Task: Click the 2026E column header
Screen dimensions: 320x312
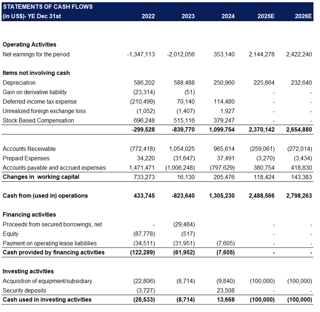Action: pos(303,16)
